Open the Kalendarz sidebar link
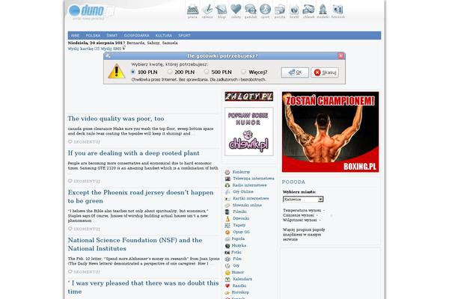The width and height of the screenshot is (449, 299). (242, 279)
